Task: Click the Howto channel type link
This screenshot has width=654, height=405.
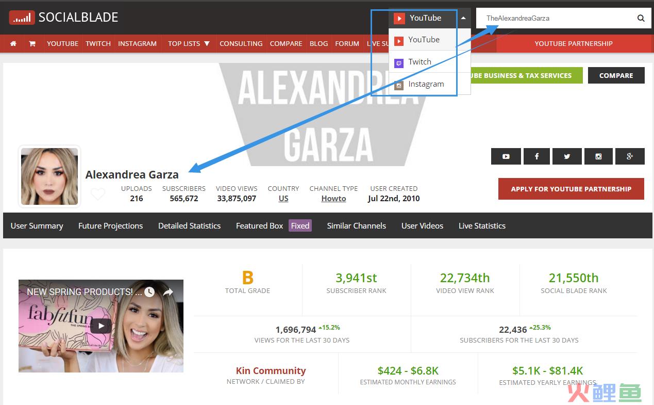Action: tap(333, 198)
